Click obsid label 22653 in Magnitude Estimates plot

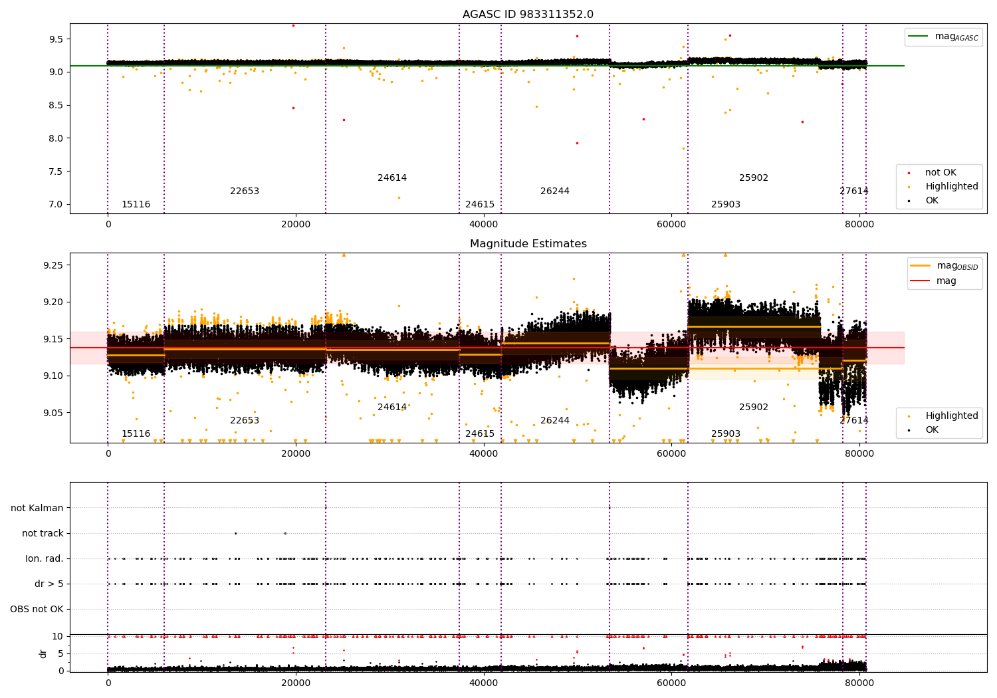pyautogui.click(x=245, y=421)
